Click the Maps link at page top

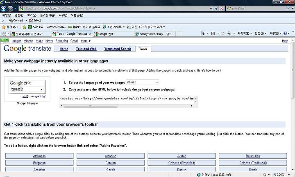pos(39,41)
